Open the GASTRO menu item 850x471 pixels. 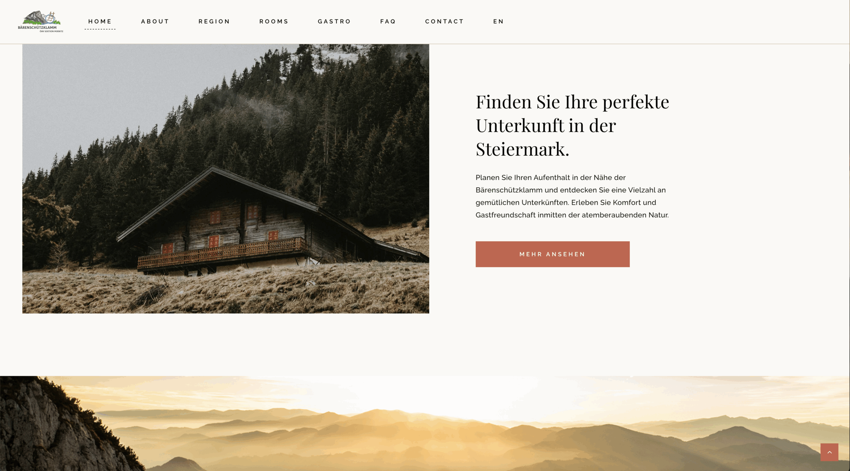pos(334,22)
